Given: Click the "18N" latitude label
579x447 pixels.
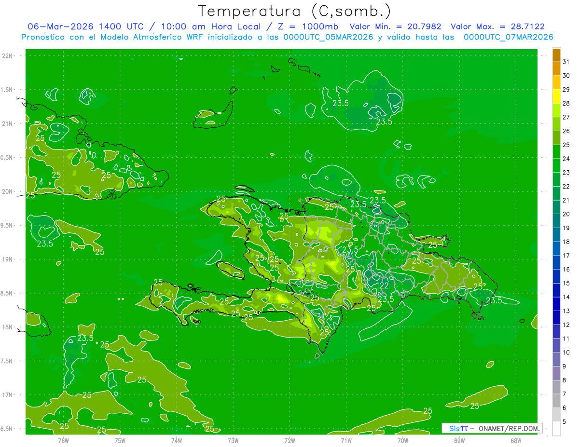Looking at the screenshot, I should [x=8, y=327].
